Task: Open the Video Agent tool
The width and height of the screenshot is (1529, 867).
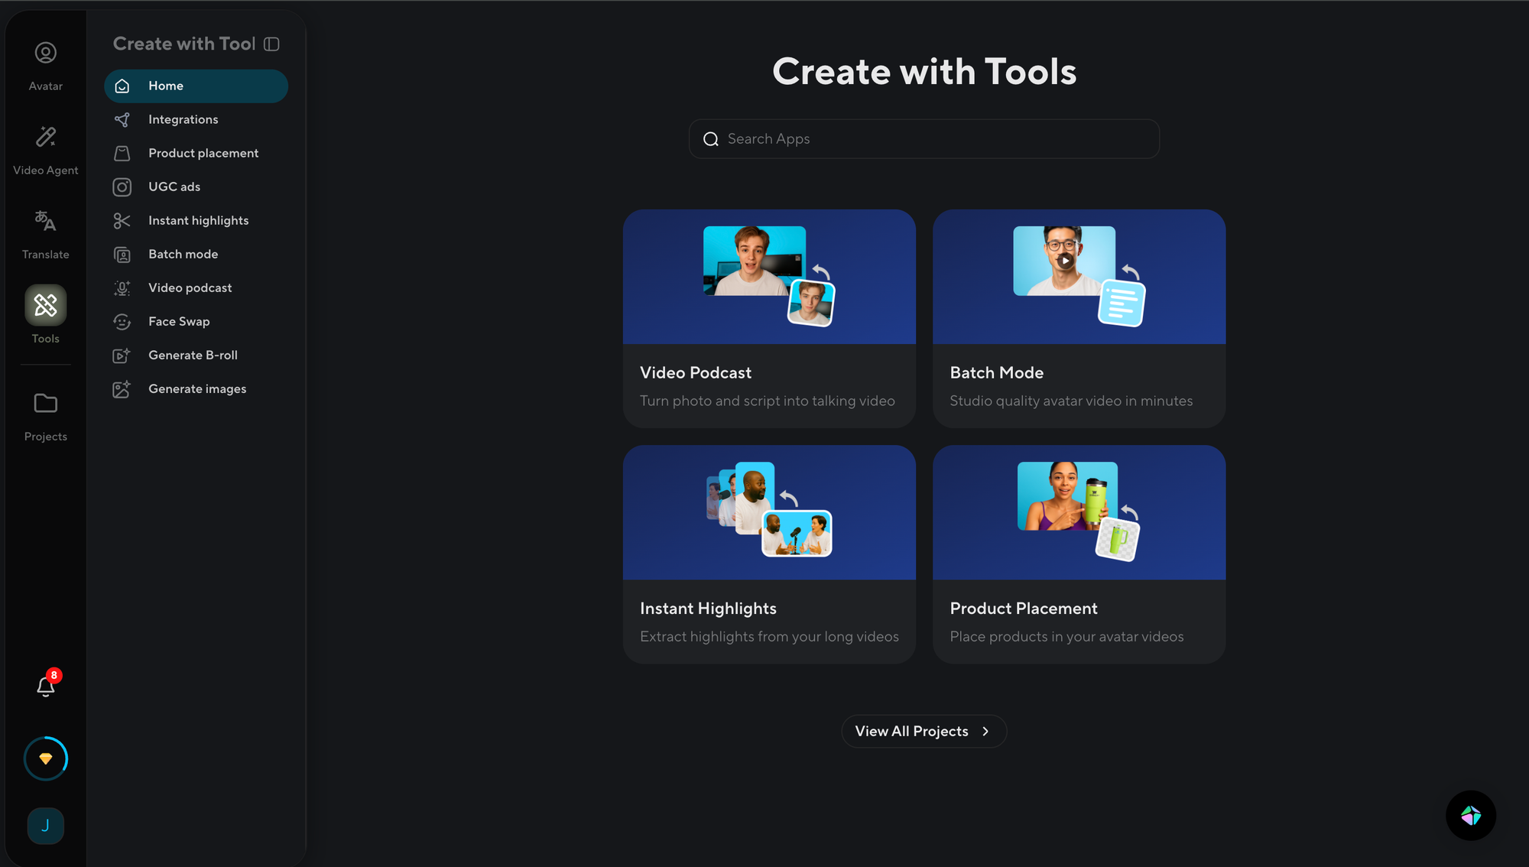Action: click(45, 149)
